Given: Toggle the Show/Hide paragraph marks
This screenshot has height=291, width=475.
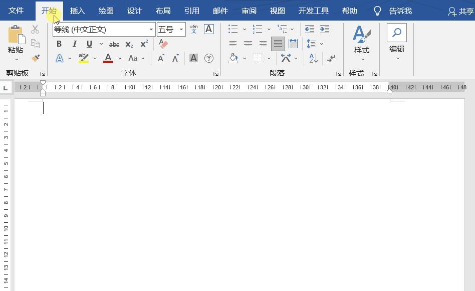Looking at the screenshot, I should pyautogui.click(x=331, y=58).
